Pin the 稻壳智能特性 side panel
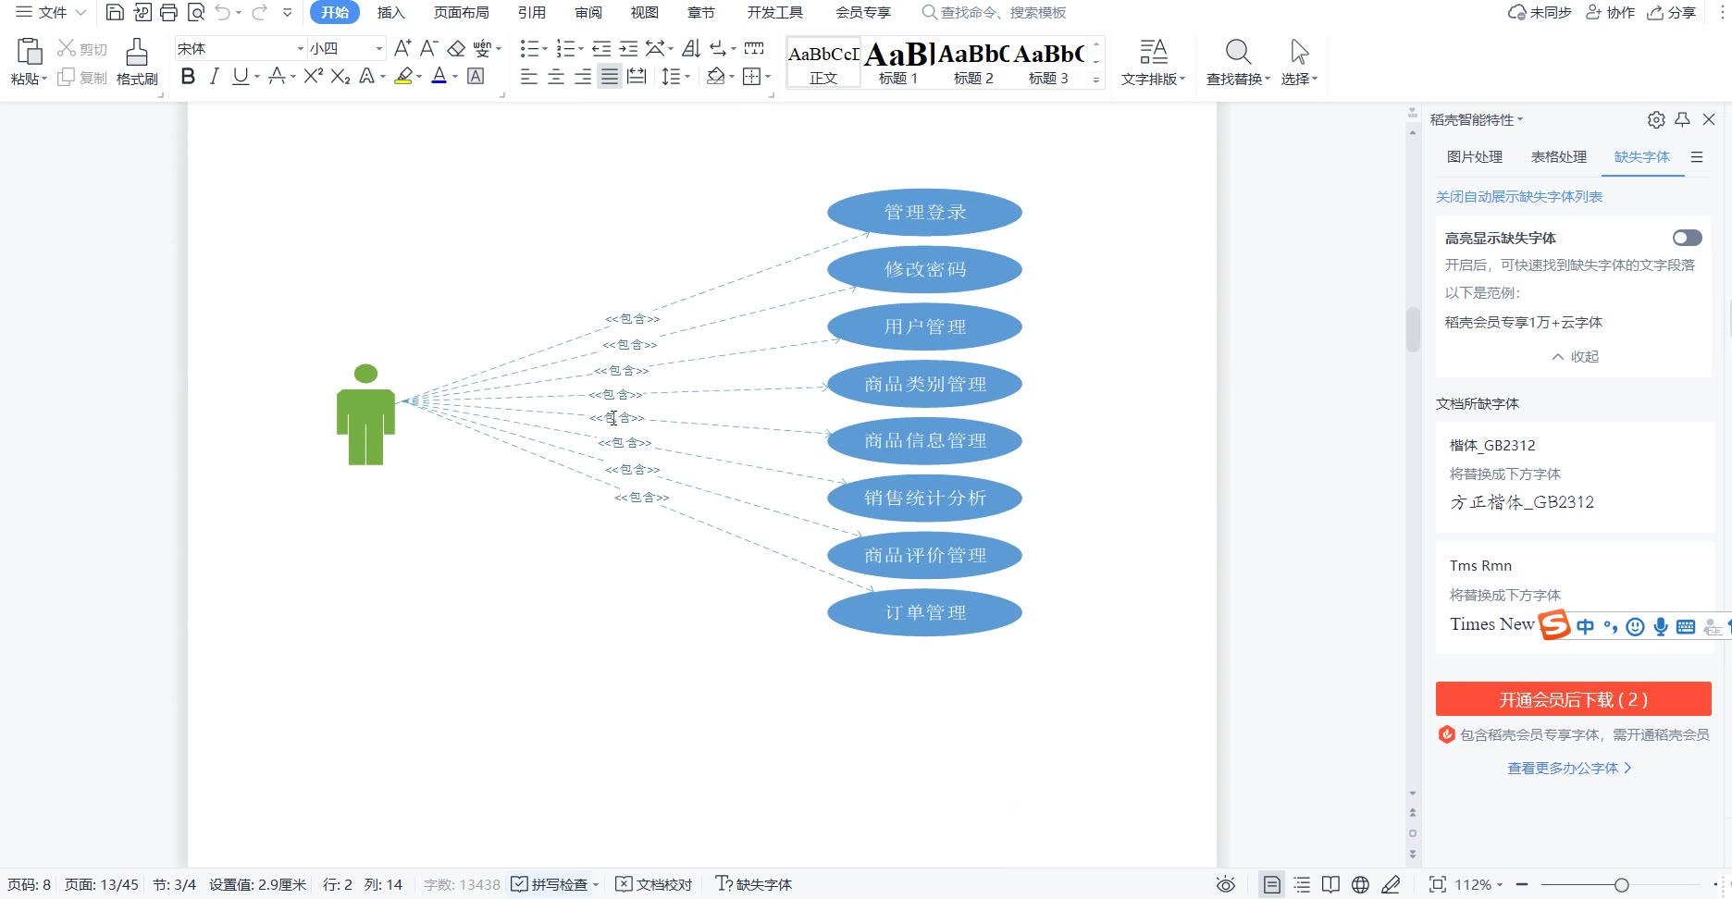This screenshot has width=1732, height=899. pyautogui.click(x=1683, y=119)
